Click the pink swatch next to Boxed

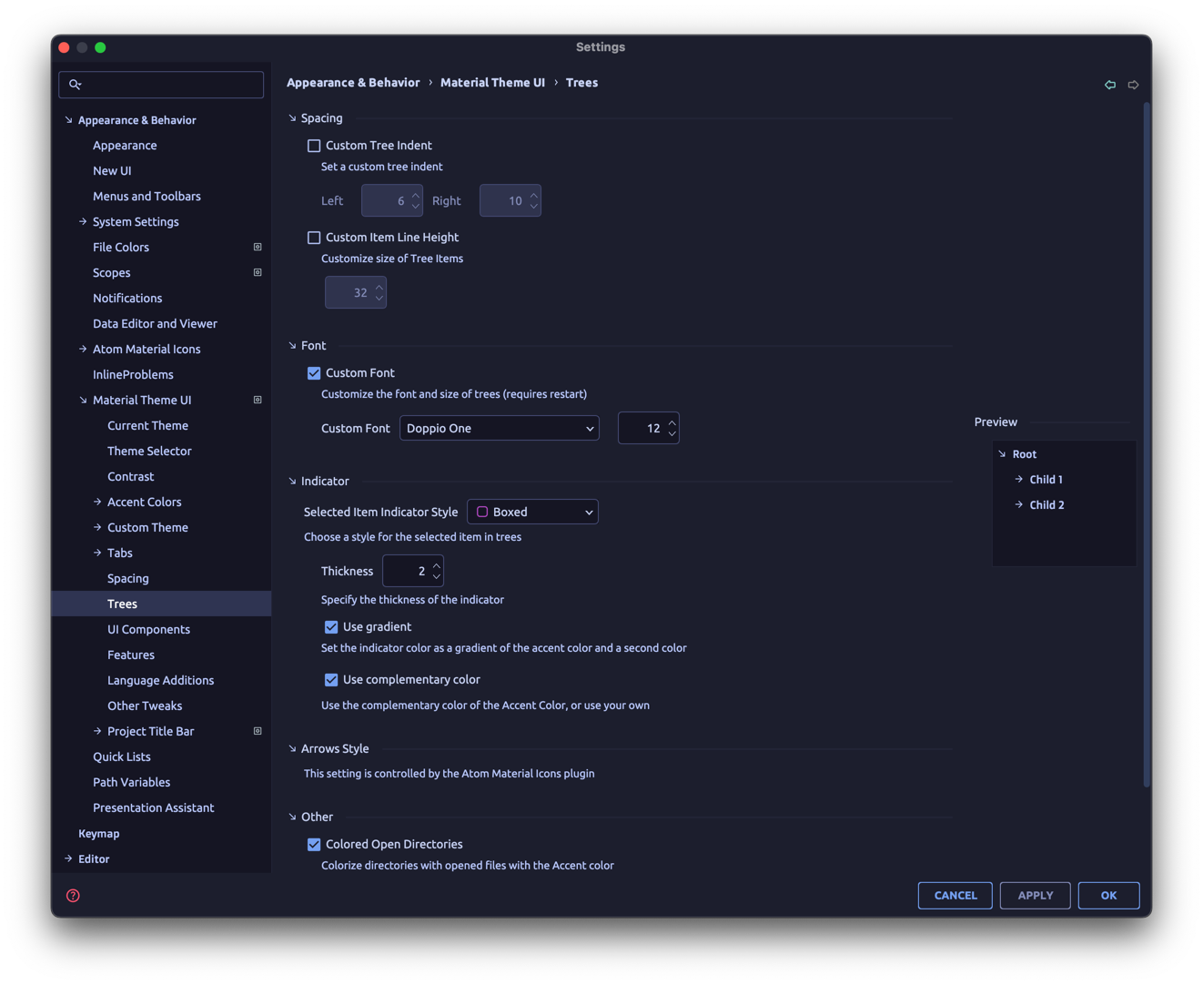(480, 512)
